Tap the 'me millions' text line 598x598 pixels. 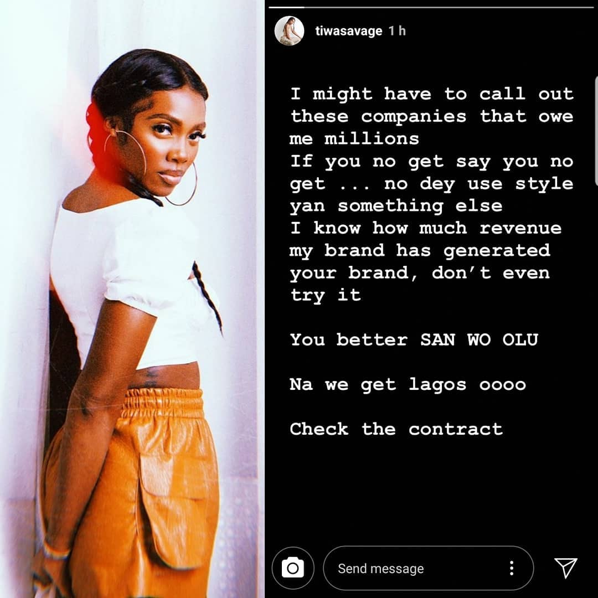pos(354,139)
